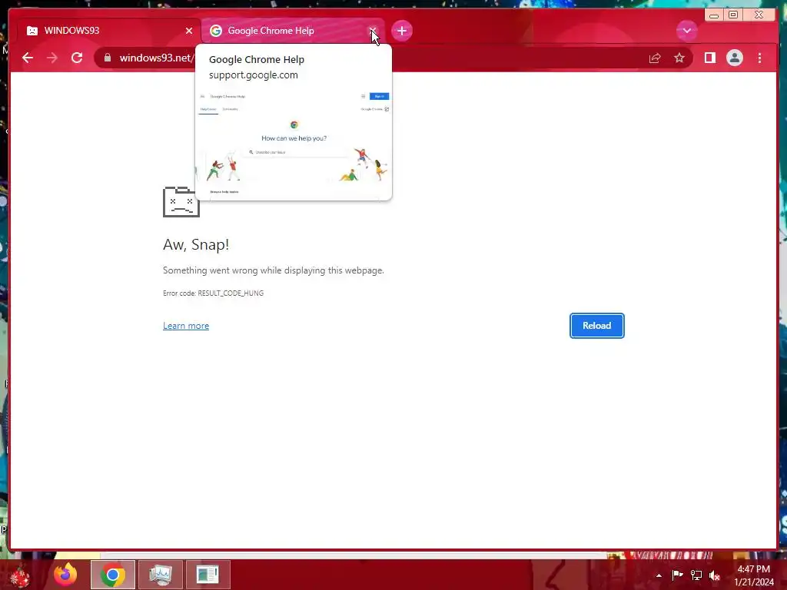787x590 pixels.
Task: Open the system monitor taskbar icon
Action: point(160,575)
